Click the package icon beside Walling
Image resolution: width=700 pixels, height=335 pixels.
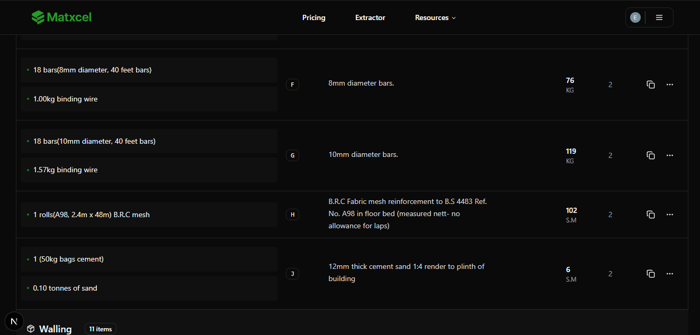point(31,328)
